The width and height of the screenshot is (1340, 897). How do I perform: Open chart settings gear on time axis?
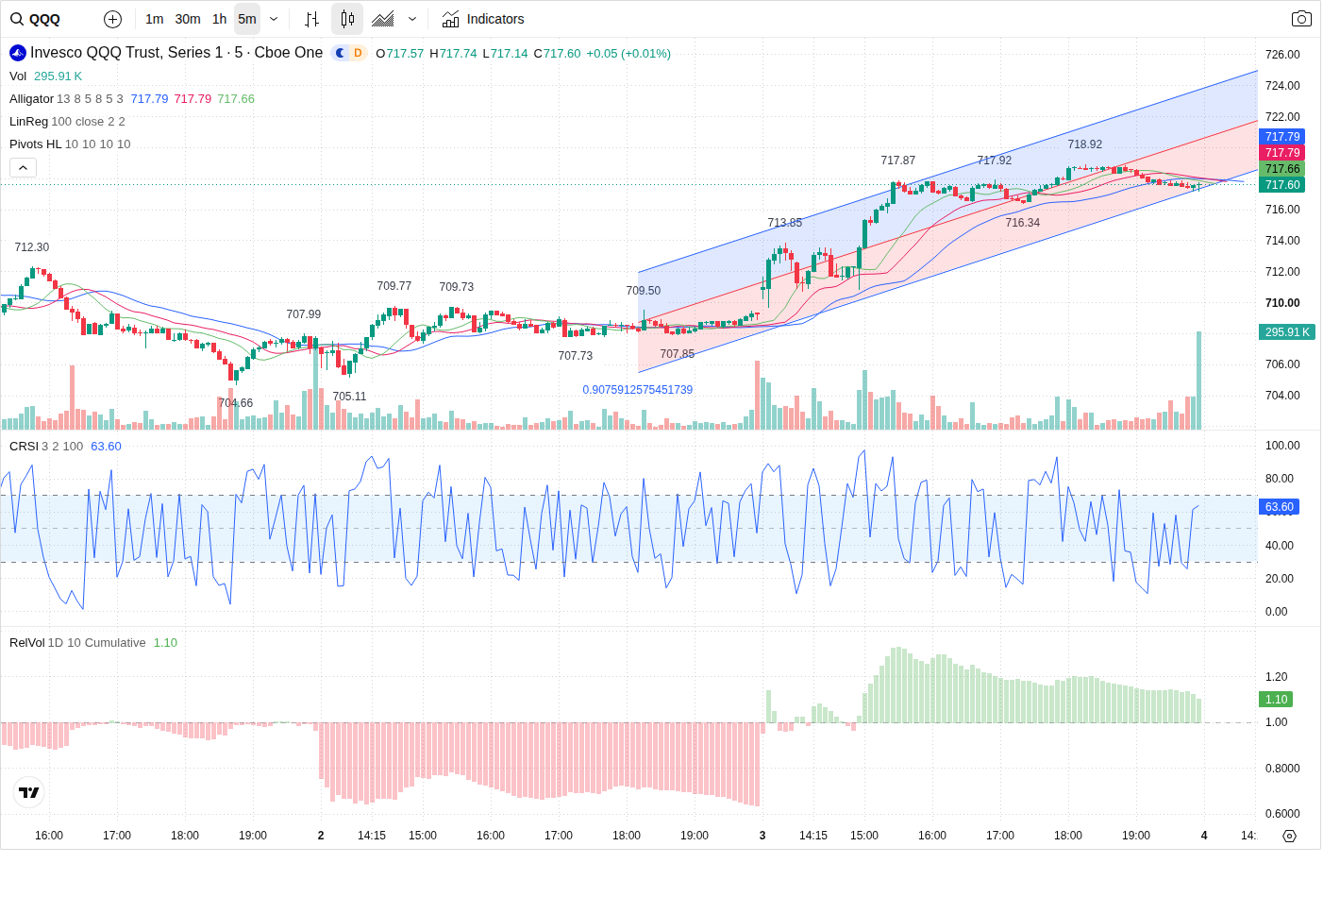tap(1289, 836)
